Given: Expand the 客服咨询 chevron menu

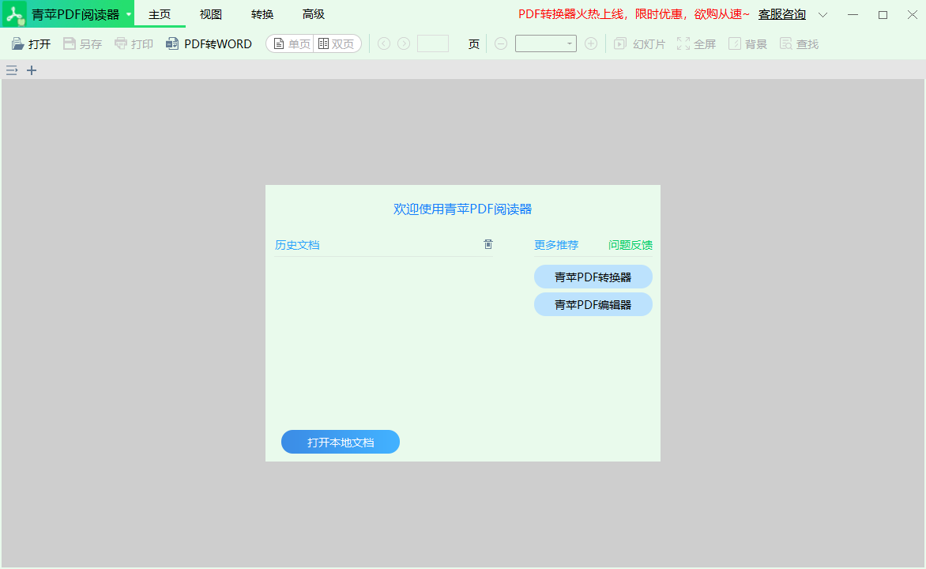Looking at the screenshot, I should (822, 14).
